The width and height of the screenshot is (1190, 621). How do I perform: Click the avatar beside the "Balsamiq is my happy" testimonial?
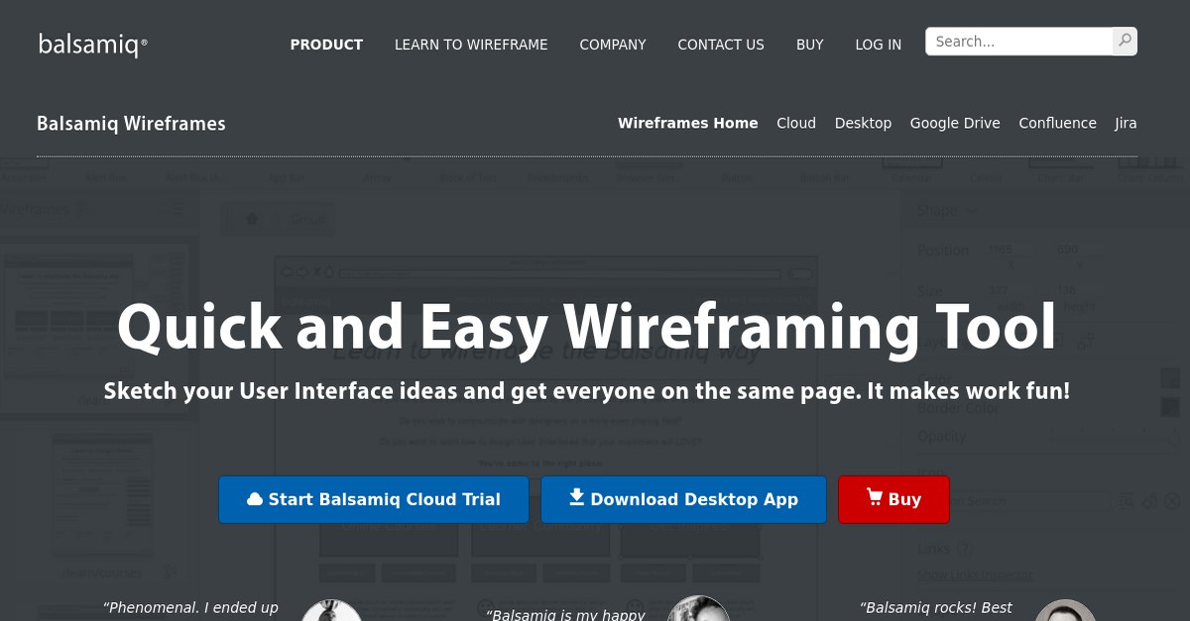point(699,608)
